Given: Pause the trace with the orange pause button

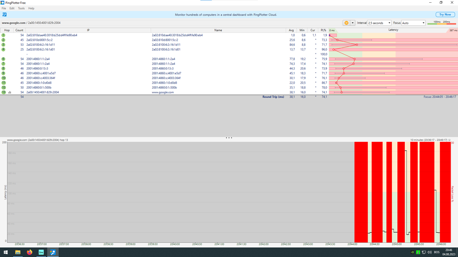Looking at the screenshot, I should pyautogui.click(x=346, y=23).
